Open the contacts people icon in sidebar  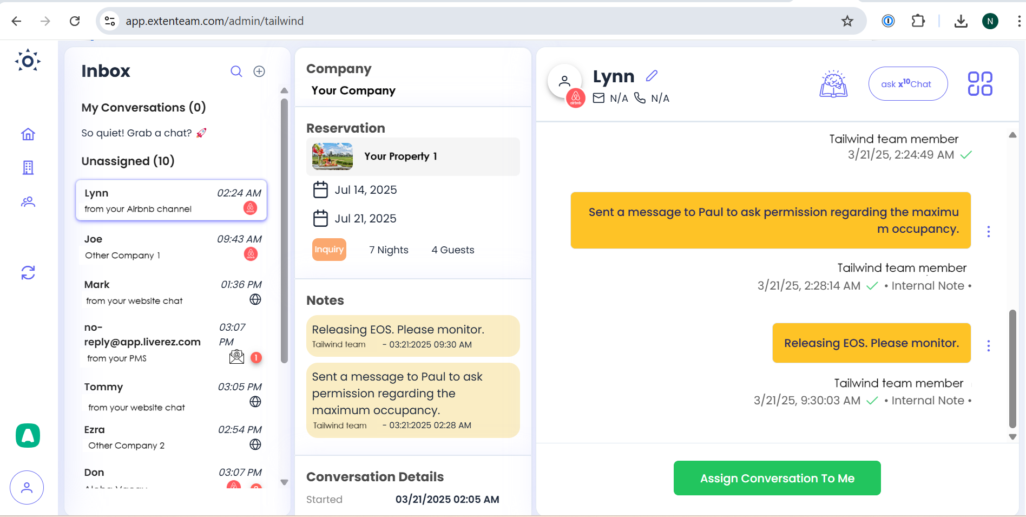click(28, 202)
